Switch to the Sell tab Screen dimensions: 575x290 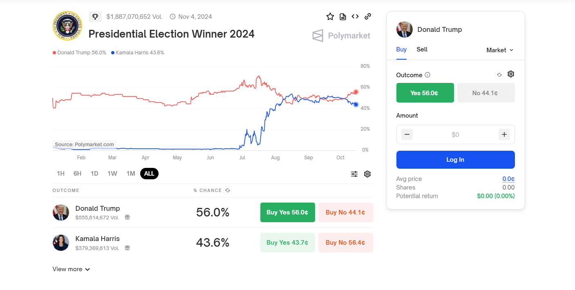[422, 49]
